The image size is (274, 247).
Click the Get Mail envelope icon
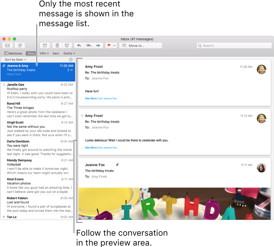(8, 45)
